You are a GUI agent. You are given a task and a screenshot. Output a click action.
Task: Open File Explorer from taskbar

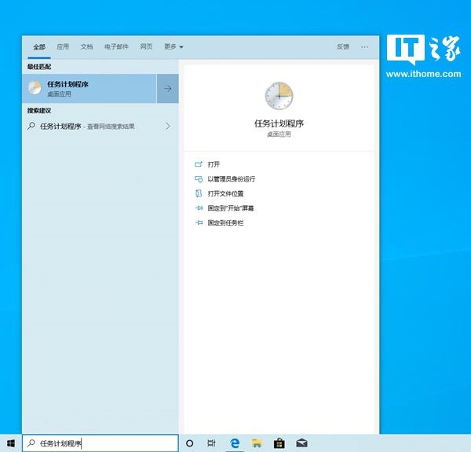coord(257,443)
